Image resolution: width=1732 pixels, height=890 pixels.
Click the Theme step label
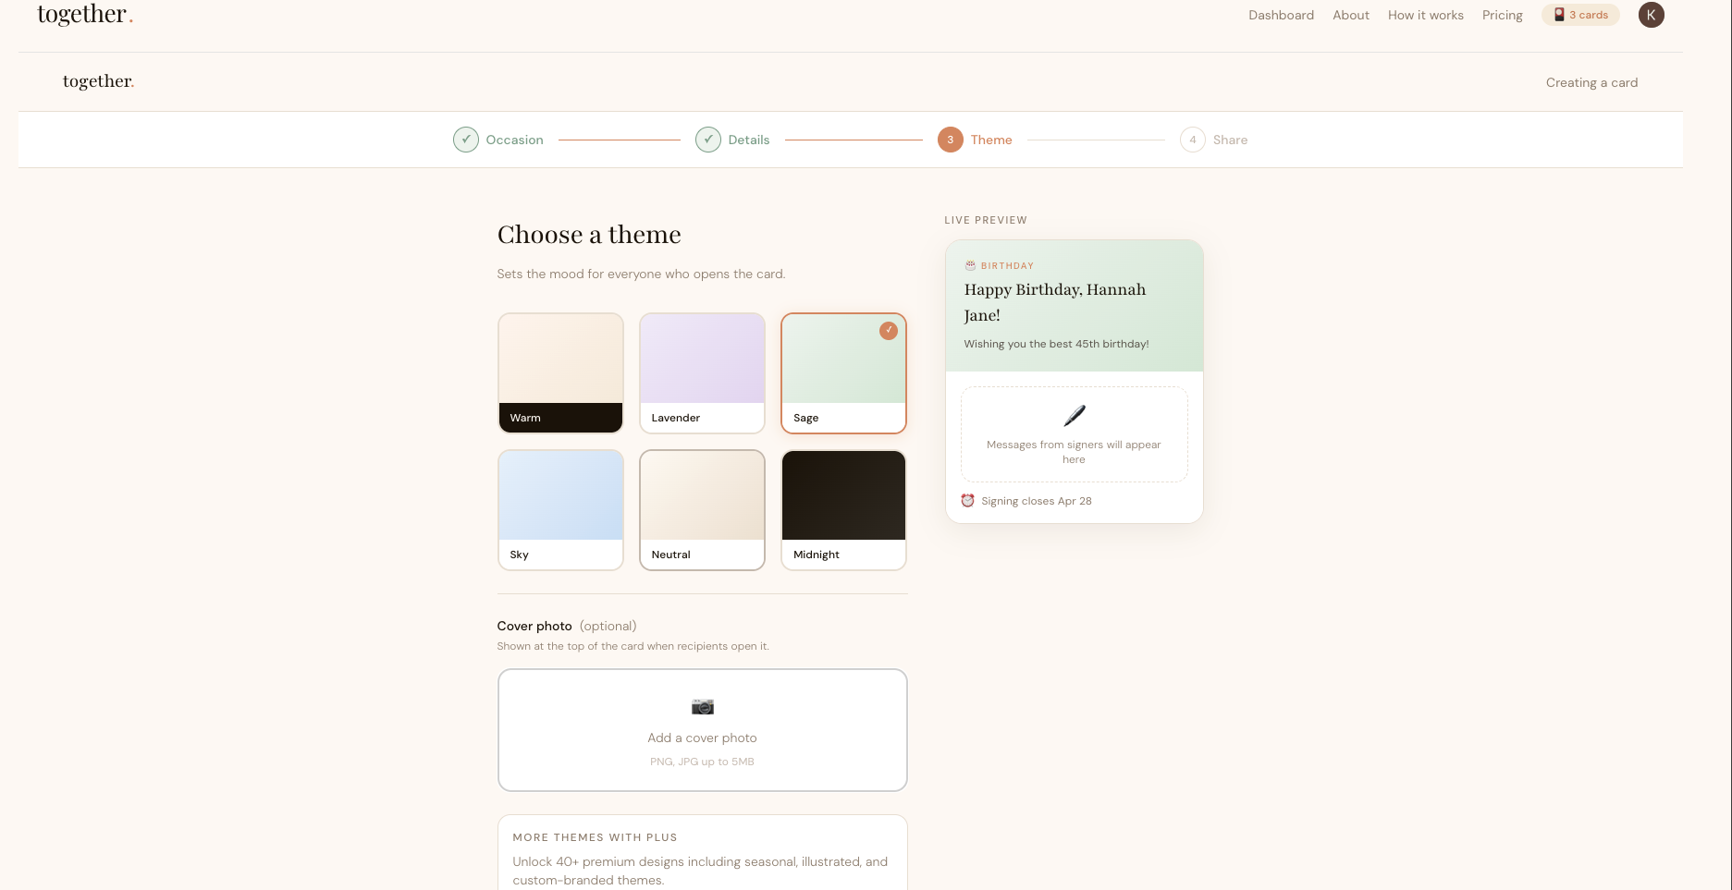[x=991, y=140]
